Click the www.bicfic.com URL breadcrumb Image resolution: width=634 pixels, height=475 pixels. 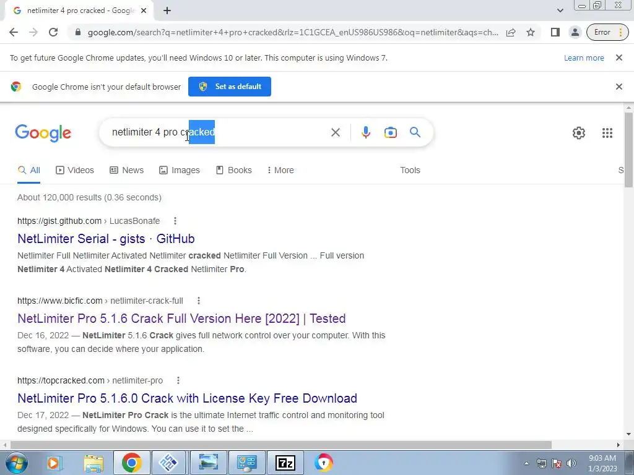pyautogui.click(x=100, y=301)
